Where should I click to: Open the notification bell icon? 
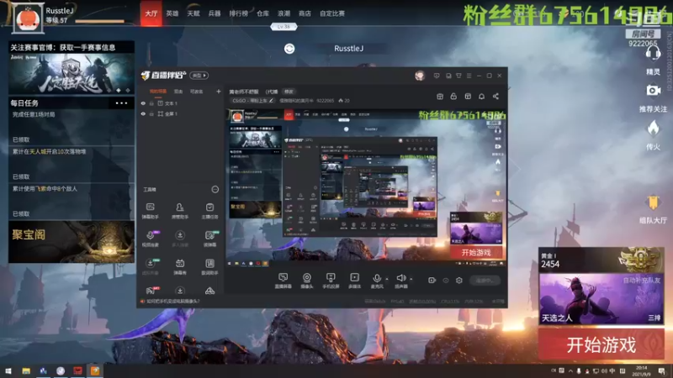(x=481, y=97)
